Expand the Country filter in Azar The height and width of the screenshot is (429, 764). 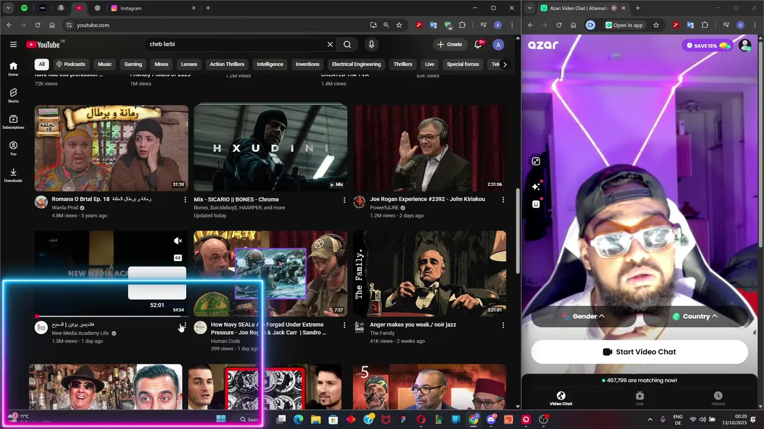(x=695, y=316)
